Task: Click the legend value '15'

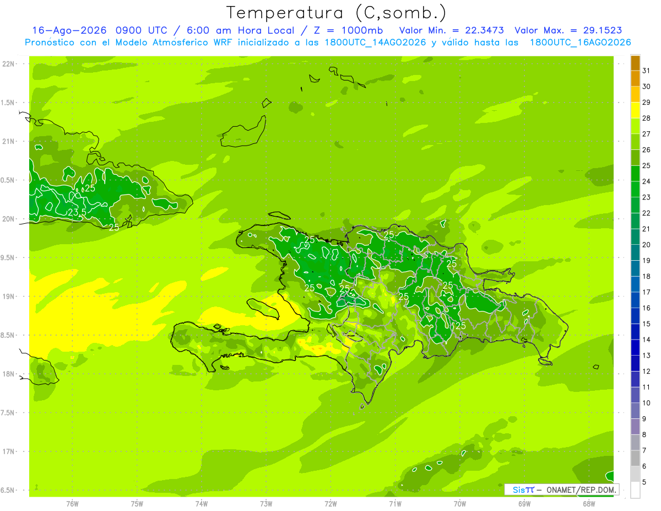Action: pos(647,324)
